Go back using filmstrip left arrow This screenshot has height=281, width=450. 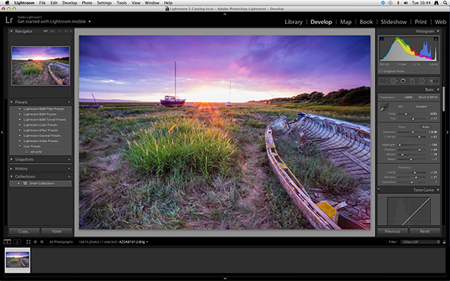35,242
